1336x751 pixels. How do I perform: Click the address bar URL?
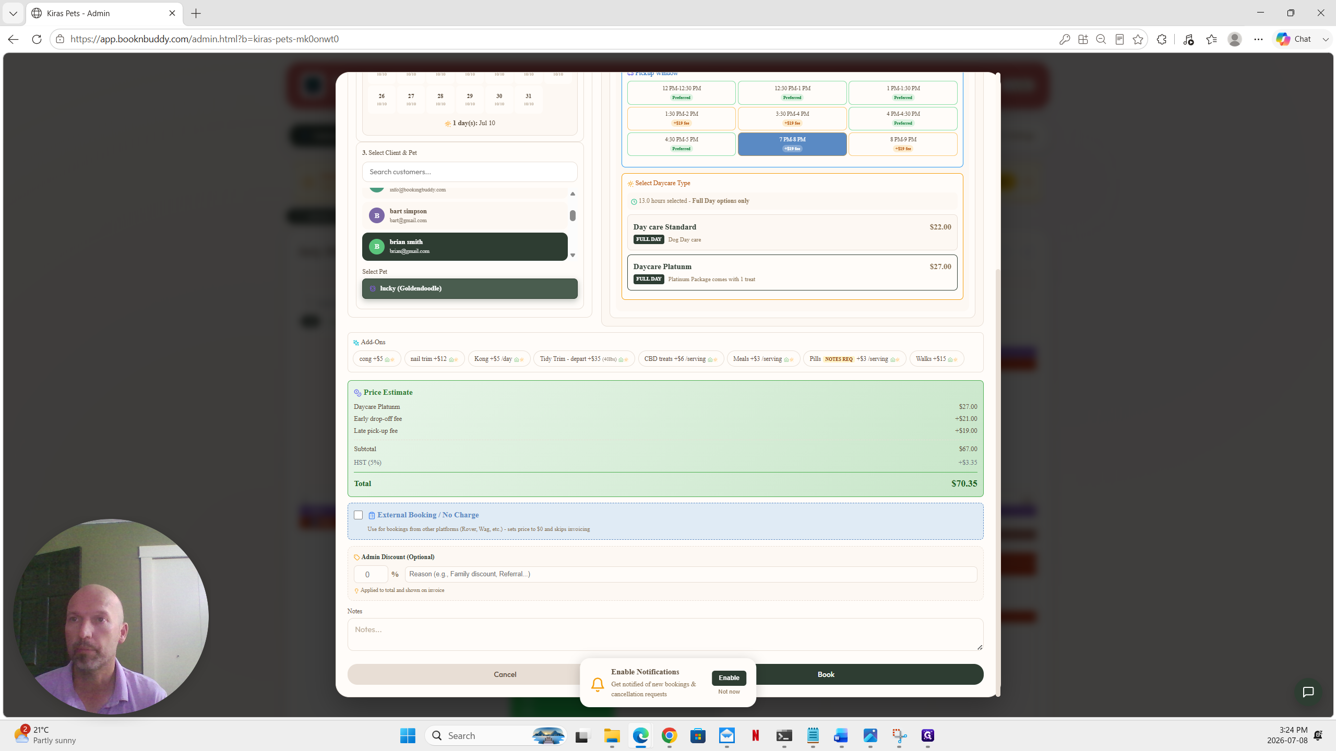(x=205, y=39)
